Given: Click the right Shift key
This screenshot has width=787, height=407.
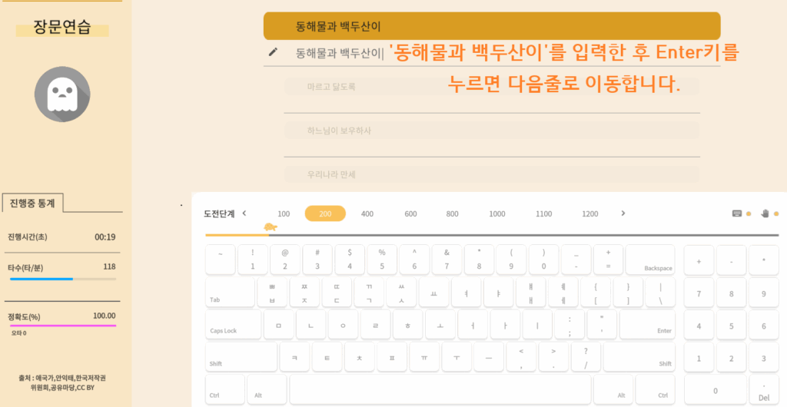Looking at the screenshot, I should [639, 357].
